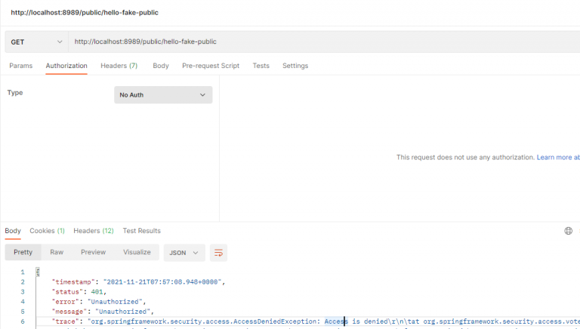The height and width of the screenshot is (329, 580).
Task: Click the Learn more authorization link
Action: point(557,157)
